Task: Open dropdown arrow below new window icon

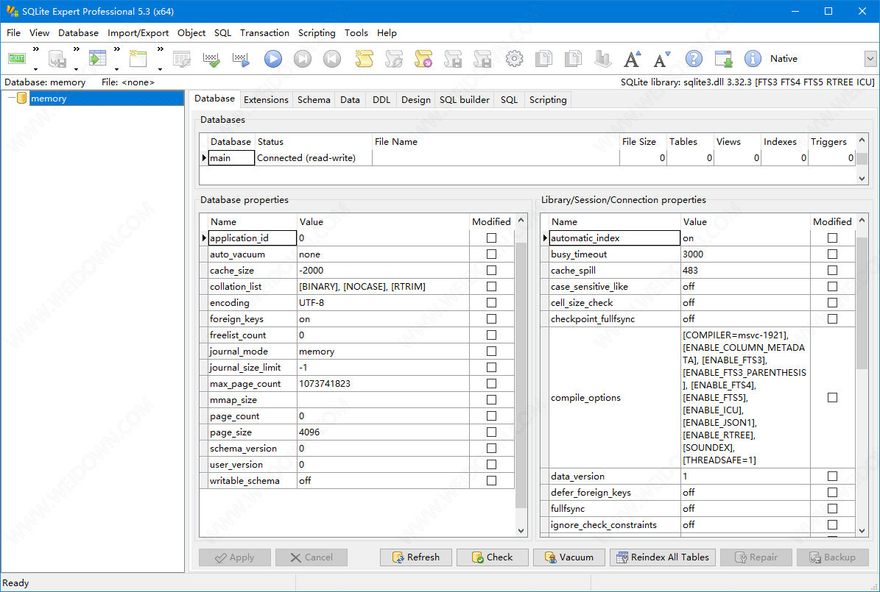Action: tap(160, 70)
